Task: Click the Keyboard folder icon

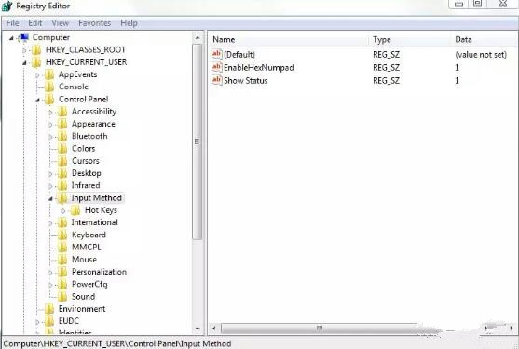Action: pyautogui.click(x=62, y=235)
